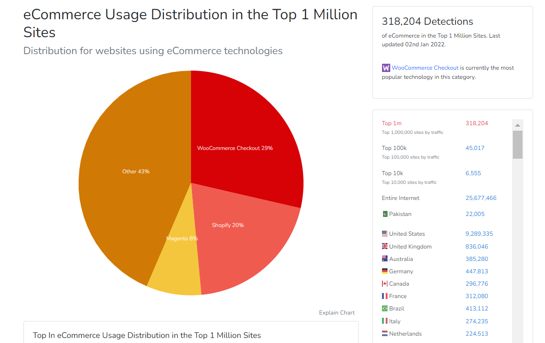The width and height of the screenshot is (545, 343).
Task: Click the Top 10,000 sites by traffic caption
Action: (x=409, y=182)
